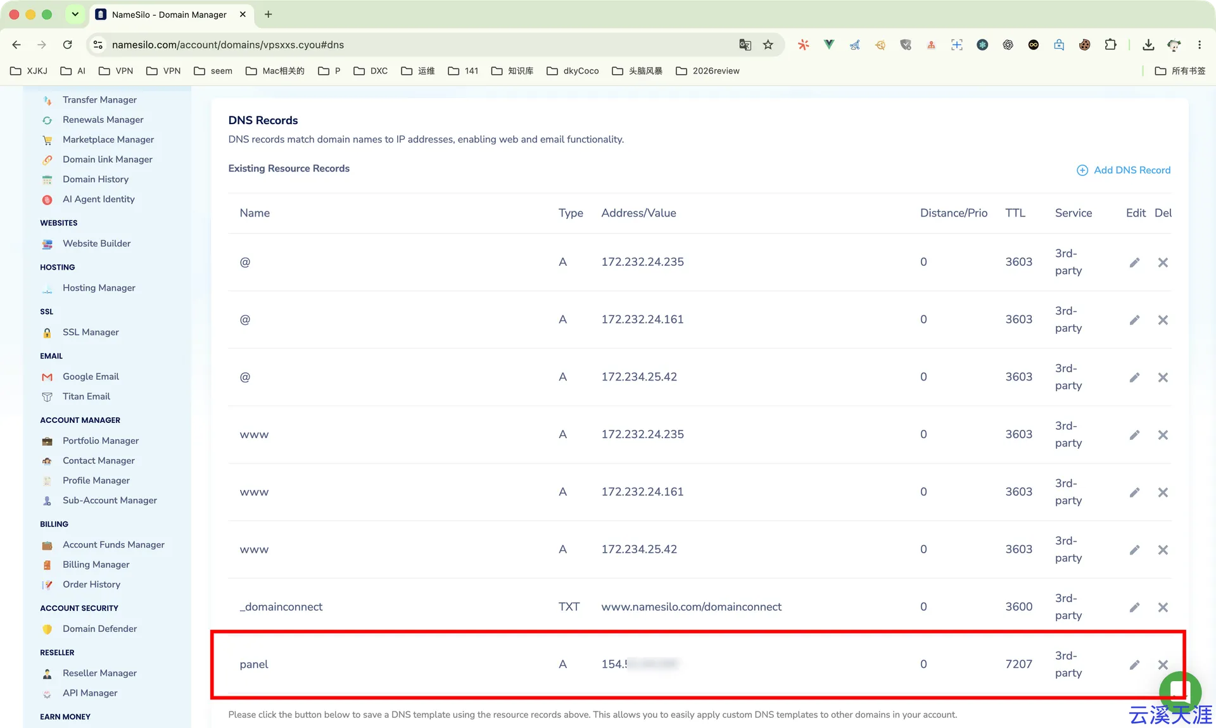Close the NameSilo Domain Manager tab
Viewport: 1216px width, 728px height.
243,14
